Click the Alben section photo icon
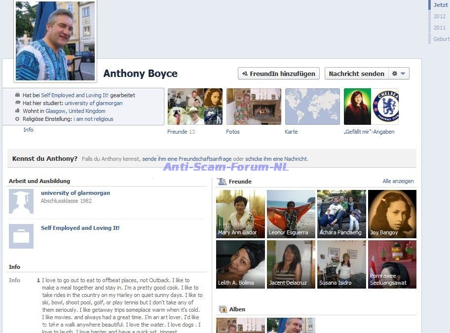Screen dimensions: 450x333 click(223, 309)
